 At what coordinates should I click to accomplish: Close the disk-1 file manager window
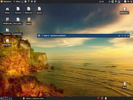[x=128, y=36]
